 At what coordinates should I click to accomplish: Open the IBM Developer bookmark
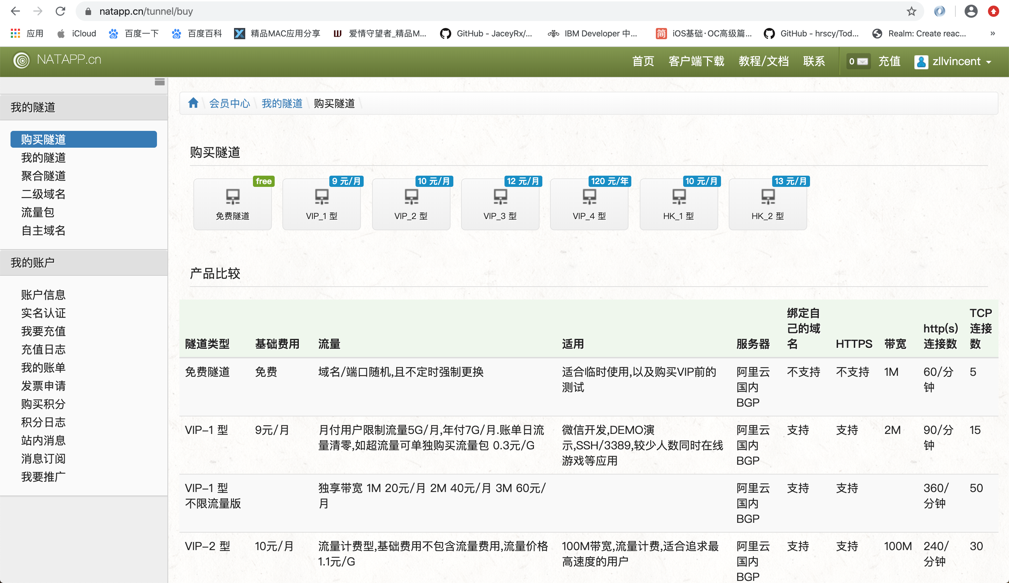point(592,34)
